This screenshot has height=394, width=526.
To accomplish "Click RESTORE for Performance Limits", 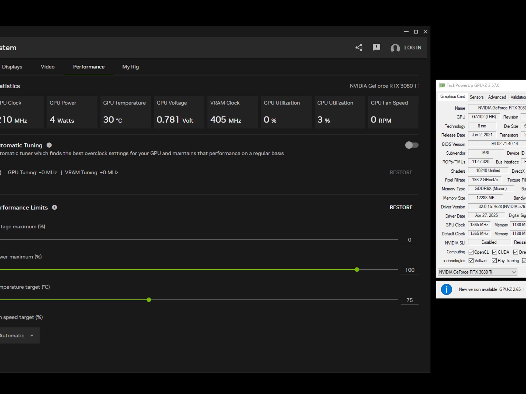I will coord(401,207).
